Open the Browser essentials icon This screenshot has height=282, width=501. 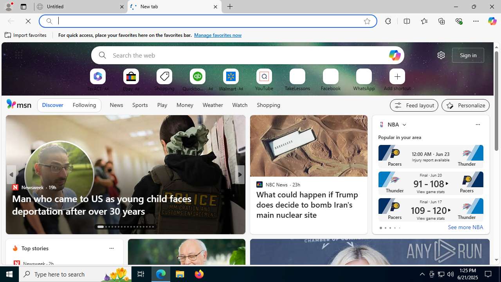459,21
